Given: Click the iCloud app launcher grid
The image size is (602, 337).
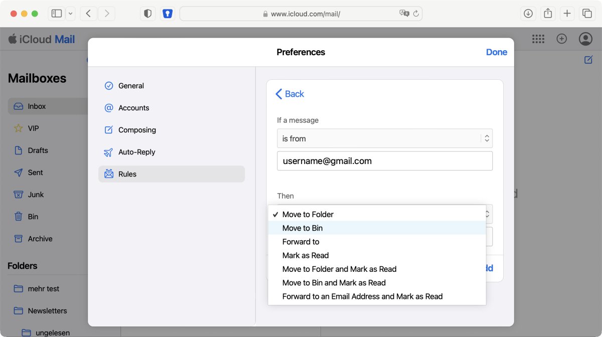Looking at the screenshot, I should 538,39.
